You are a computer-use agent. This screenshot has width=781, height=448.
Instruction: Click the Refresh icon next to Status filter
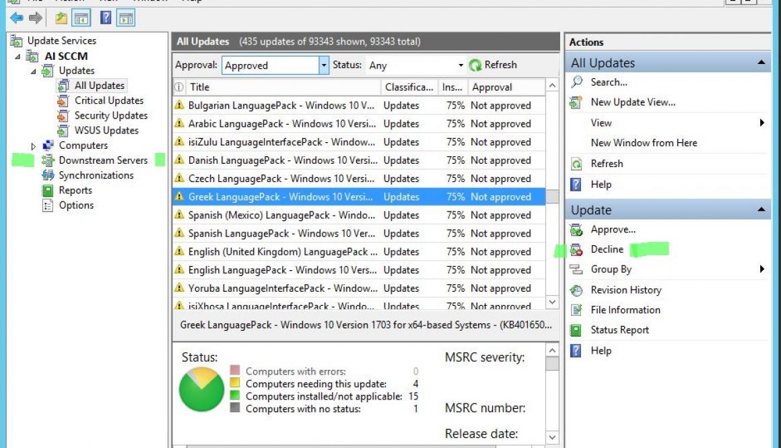tap(475, 65)
